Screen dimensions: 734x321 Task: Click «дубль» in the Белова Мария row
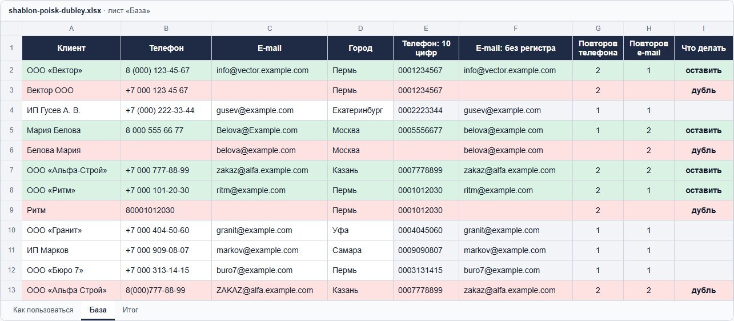[704, 150]
